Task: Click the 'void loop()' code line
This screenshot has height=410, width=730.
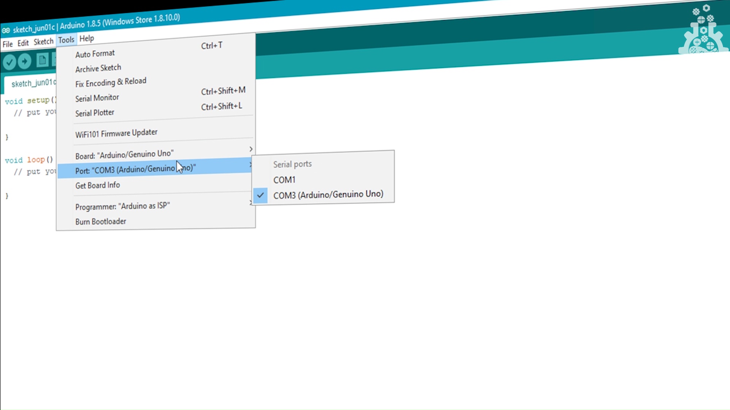Action: pyautogui.click(x=29, y=160)
